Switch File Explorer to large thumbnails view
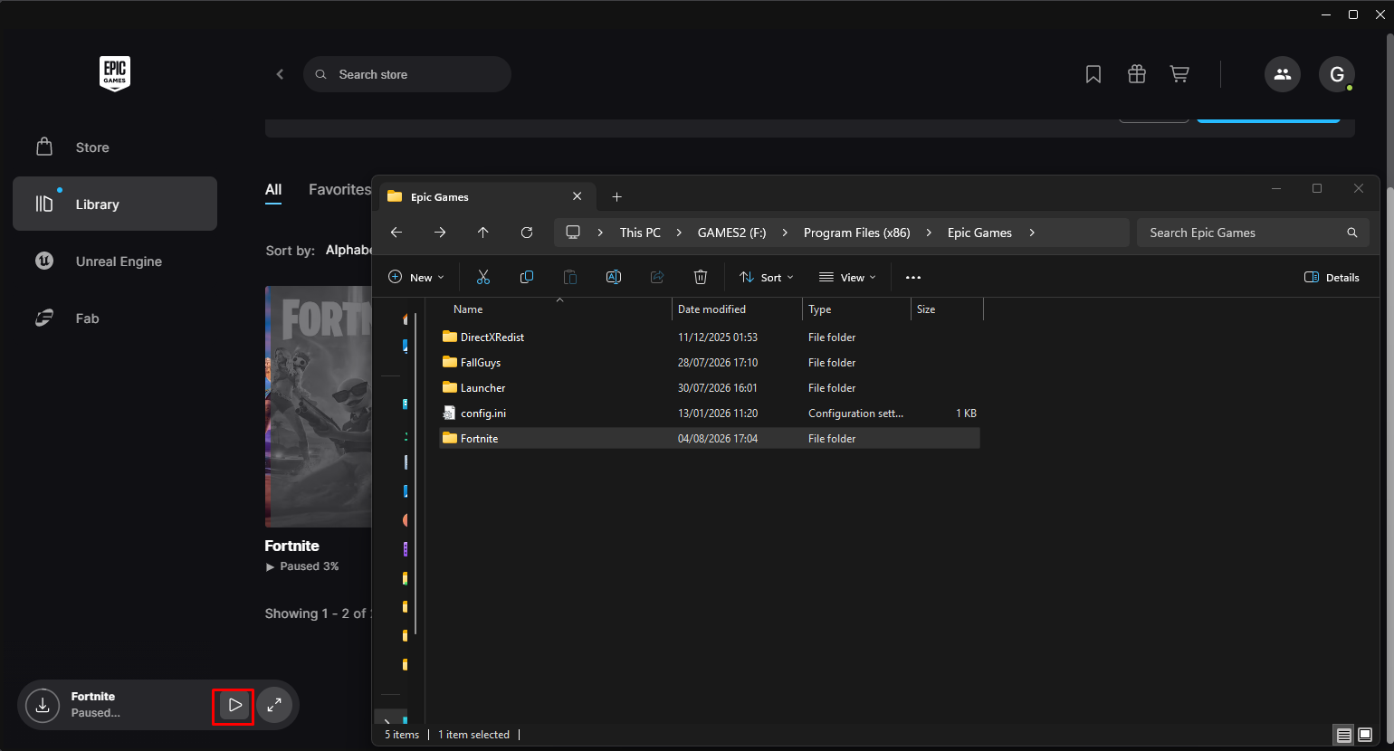 tap(1364, 735)
